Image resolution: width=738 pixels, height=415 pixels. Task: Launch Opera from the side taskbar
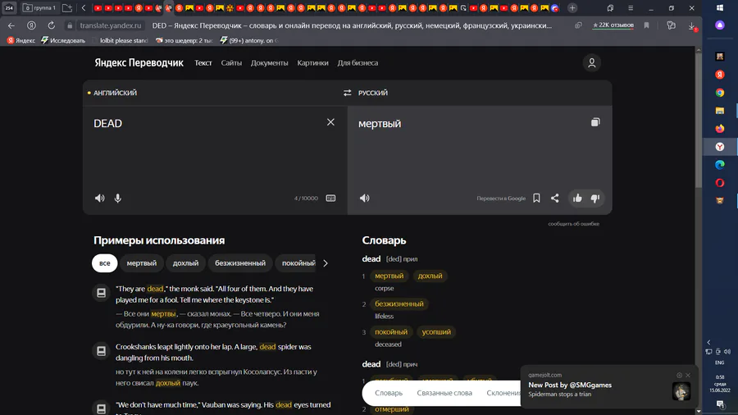pos(720,183)
